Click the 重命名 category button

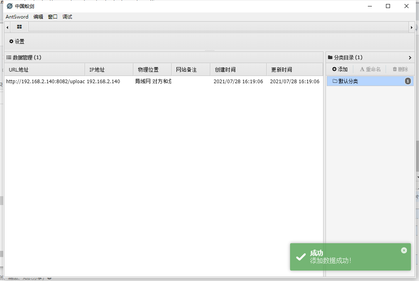(x=370, y=69)
